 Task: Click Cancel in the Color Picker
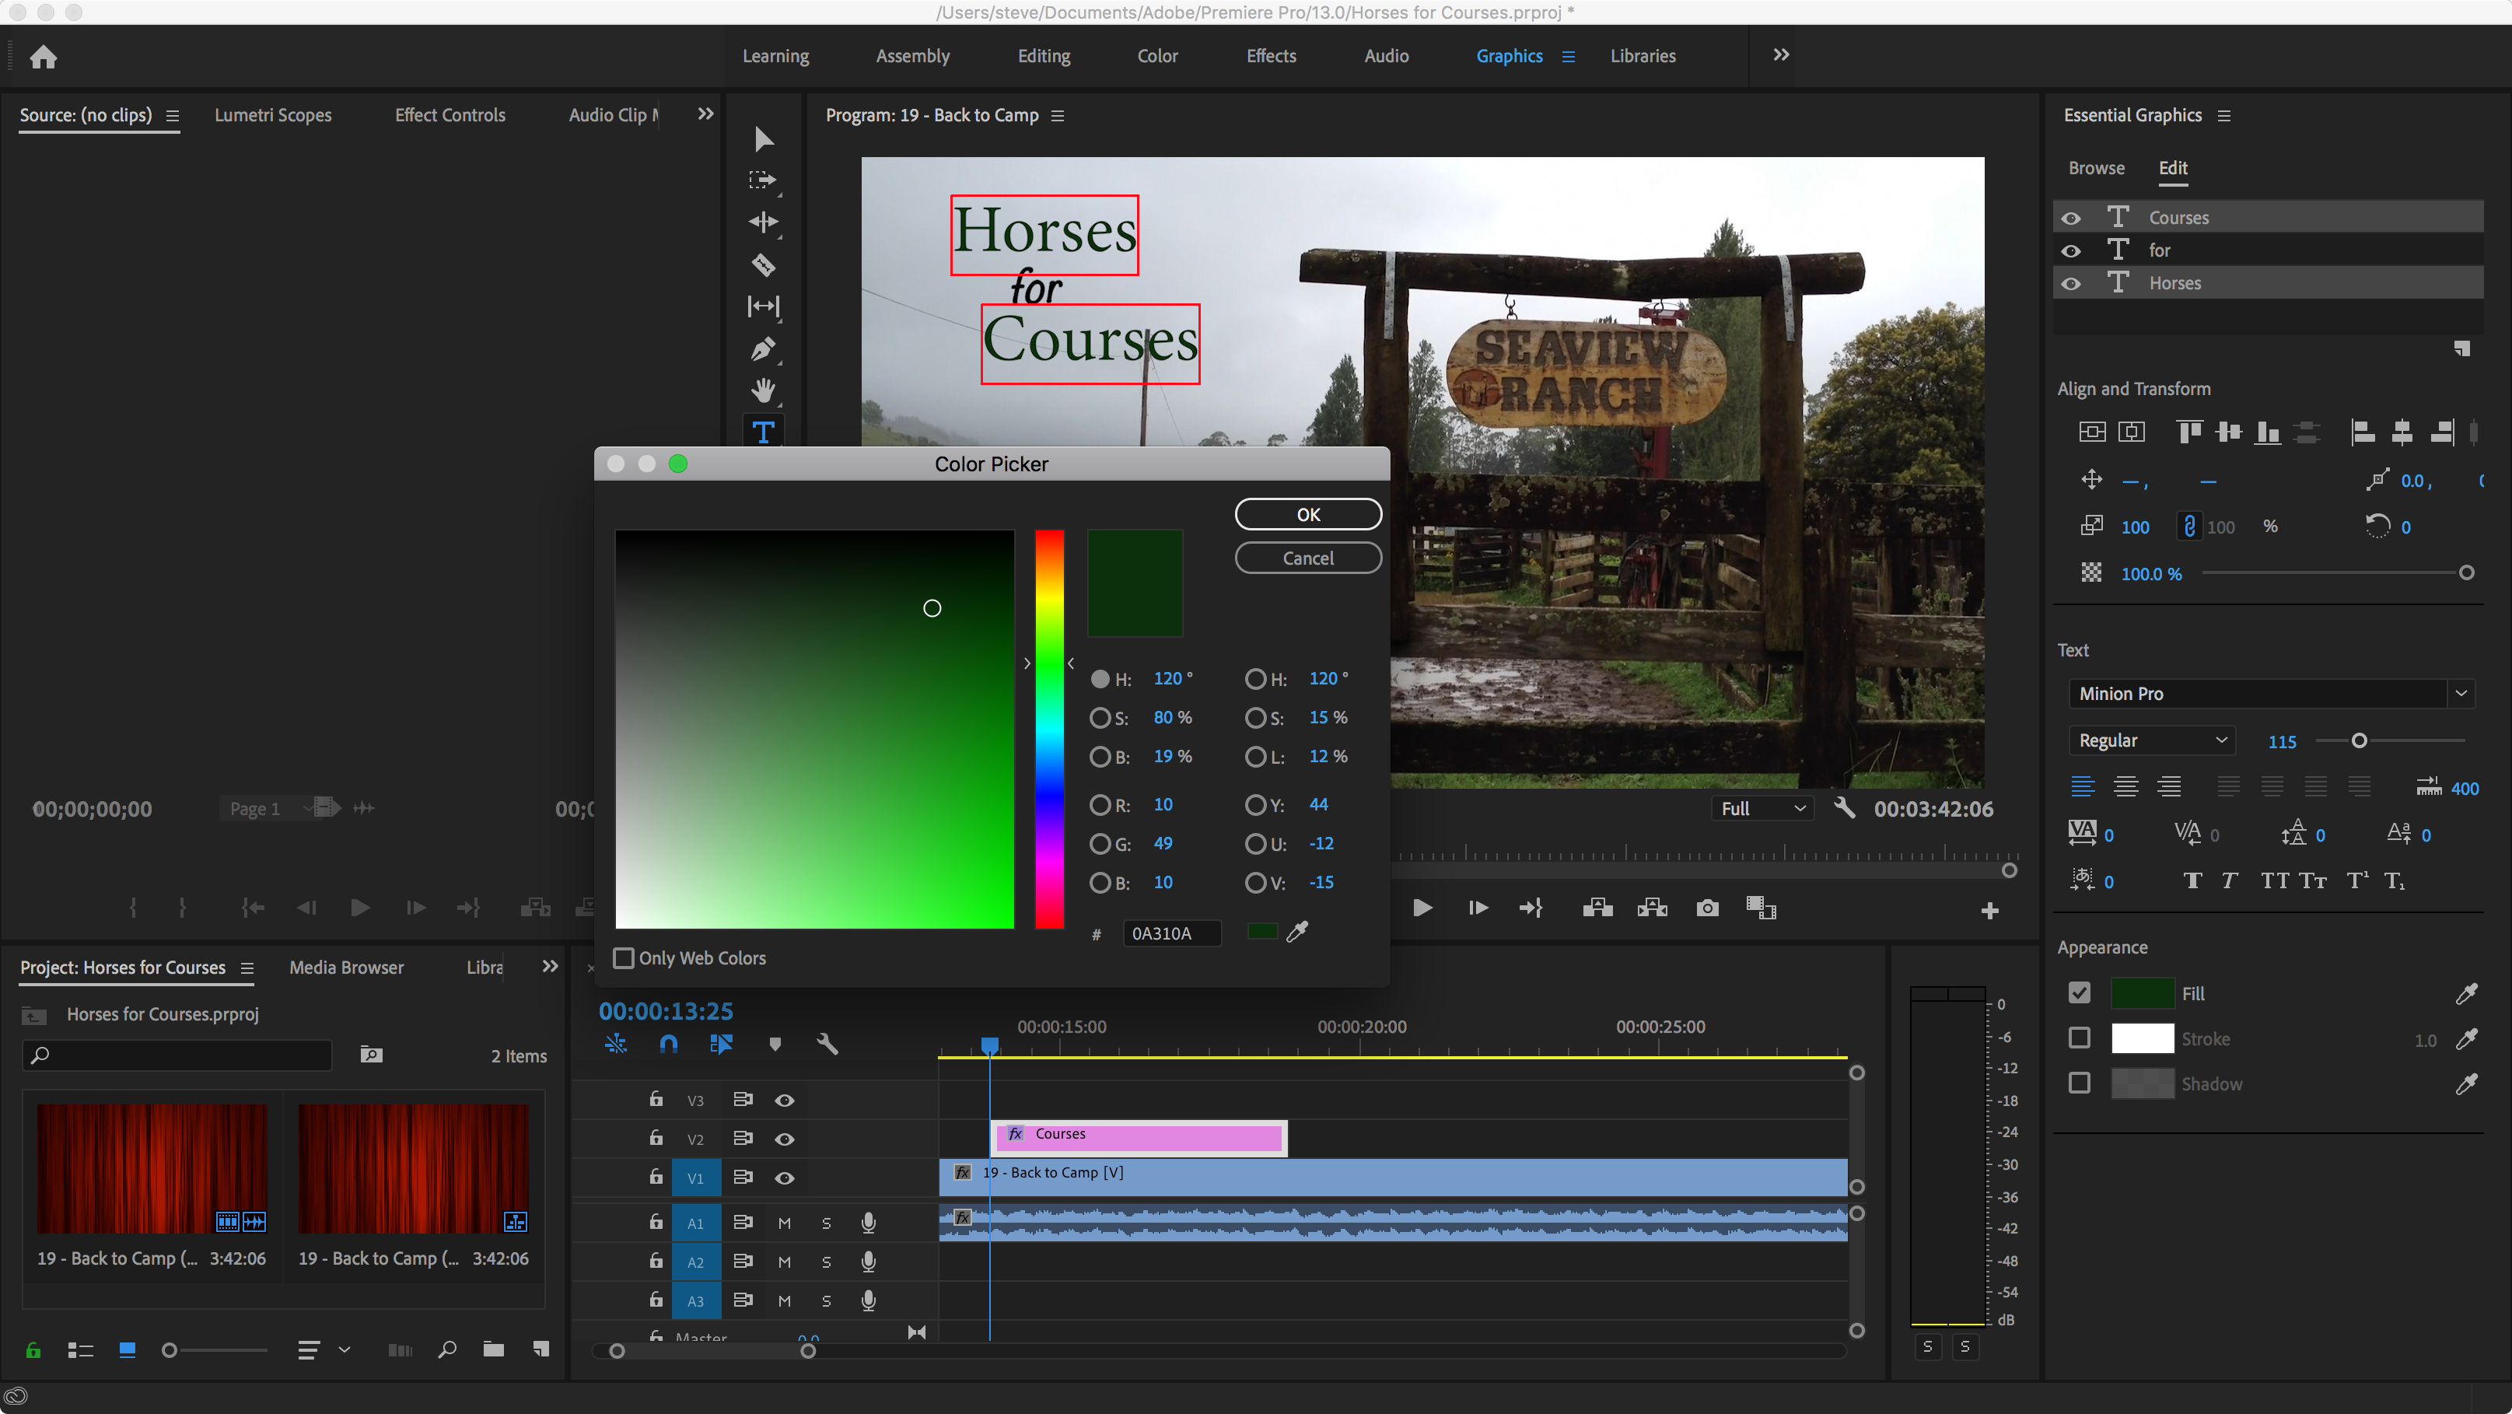click(x=1307, y=558)
